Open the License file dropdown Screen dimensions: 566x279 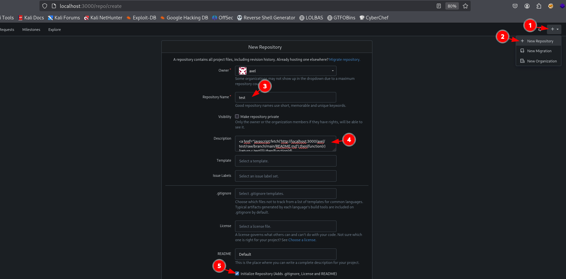pos(285,226)
